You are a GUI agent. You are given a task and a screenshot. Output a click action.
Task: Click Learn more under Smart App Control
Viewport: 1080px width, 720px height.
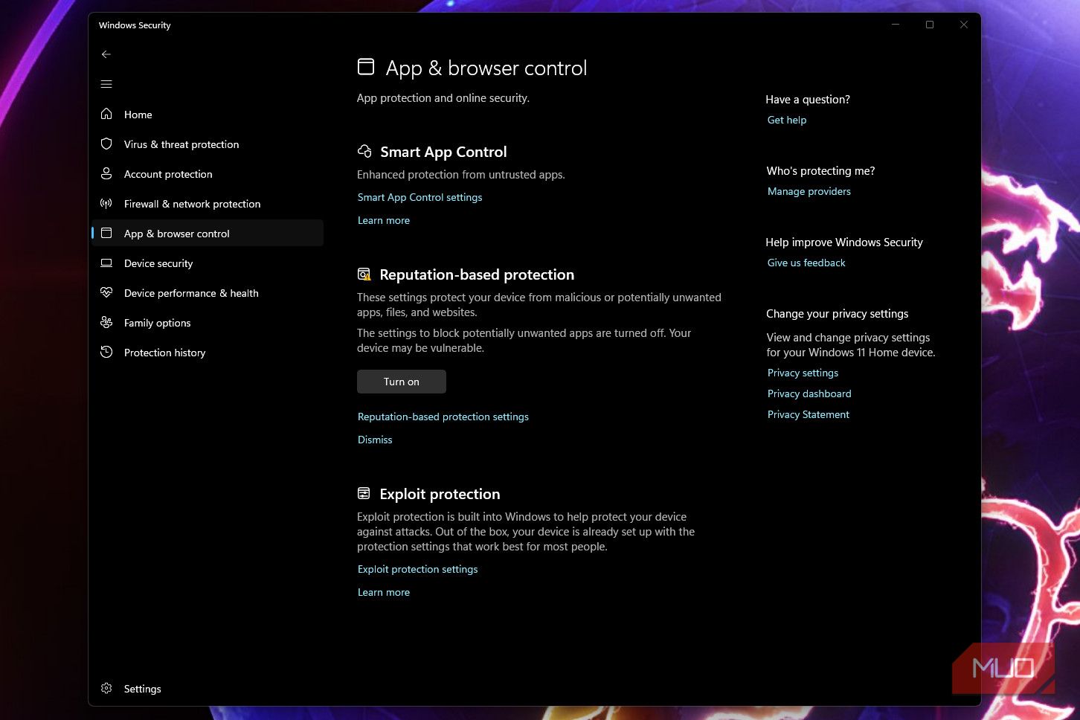point(384,220)
